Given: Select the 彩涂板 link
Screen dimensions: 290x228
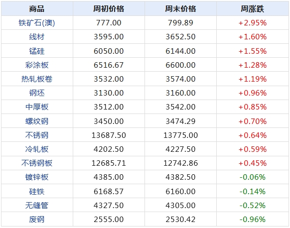Looking at the screenshot, I should coord(37,65).
